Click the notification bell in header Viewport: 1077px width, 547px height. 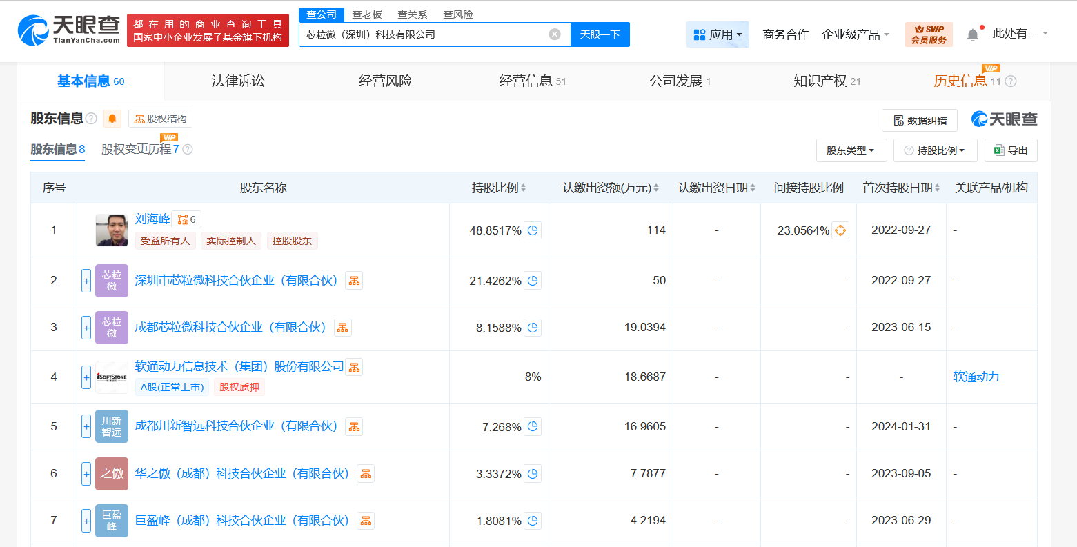[972, 34]
